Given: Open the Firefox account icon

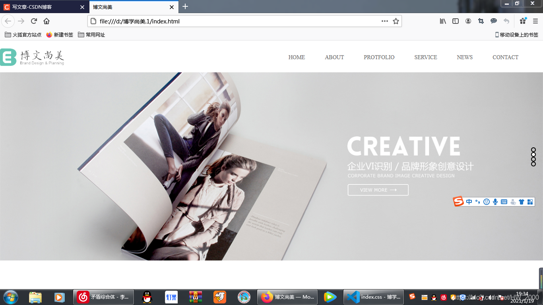Looking at the screenshot, I should (x=468, y=21).
